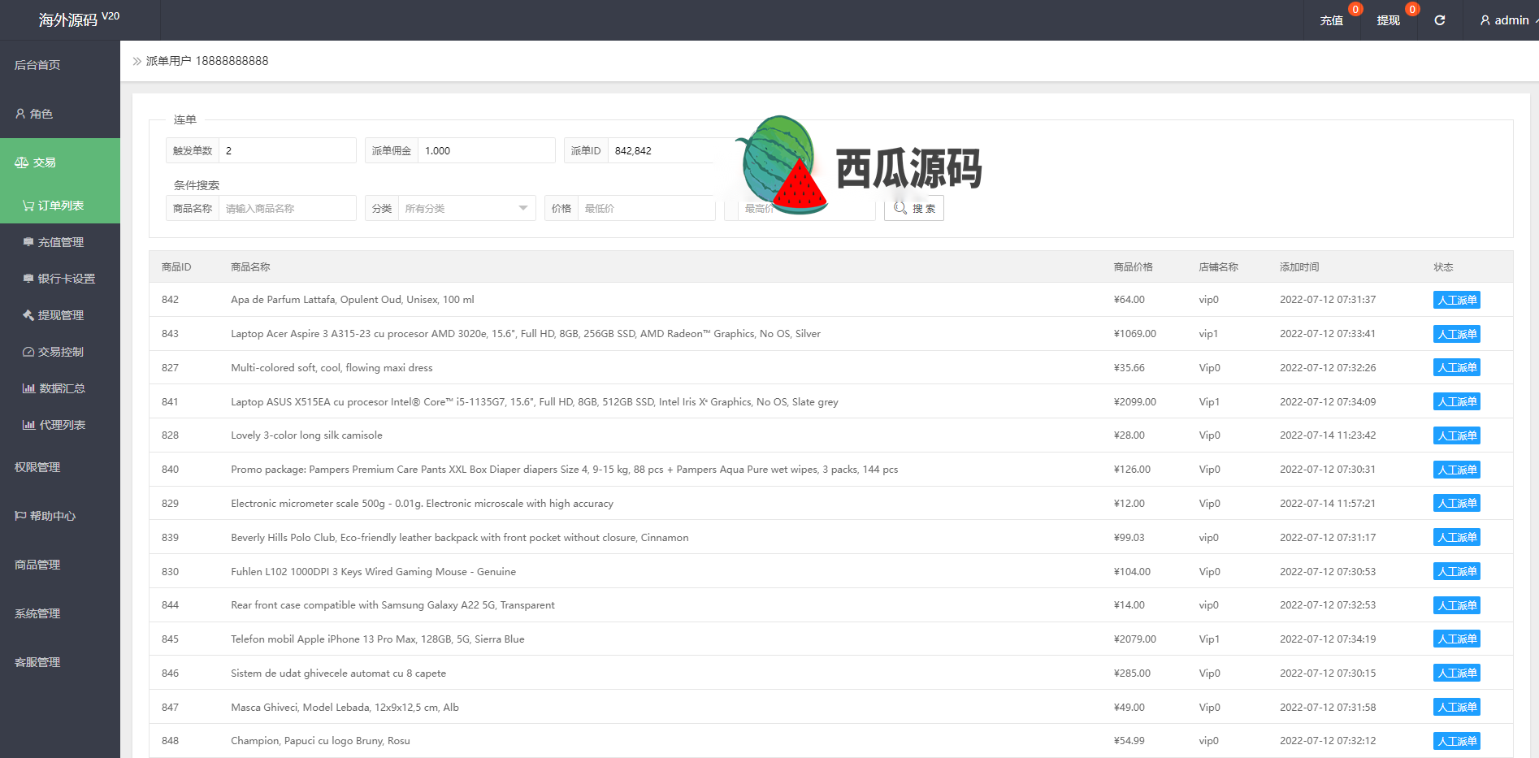Open 提现管理 in sidebar
This screenshot has height=758, width=1539.
coord(60,315)
